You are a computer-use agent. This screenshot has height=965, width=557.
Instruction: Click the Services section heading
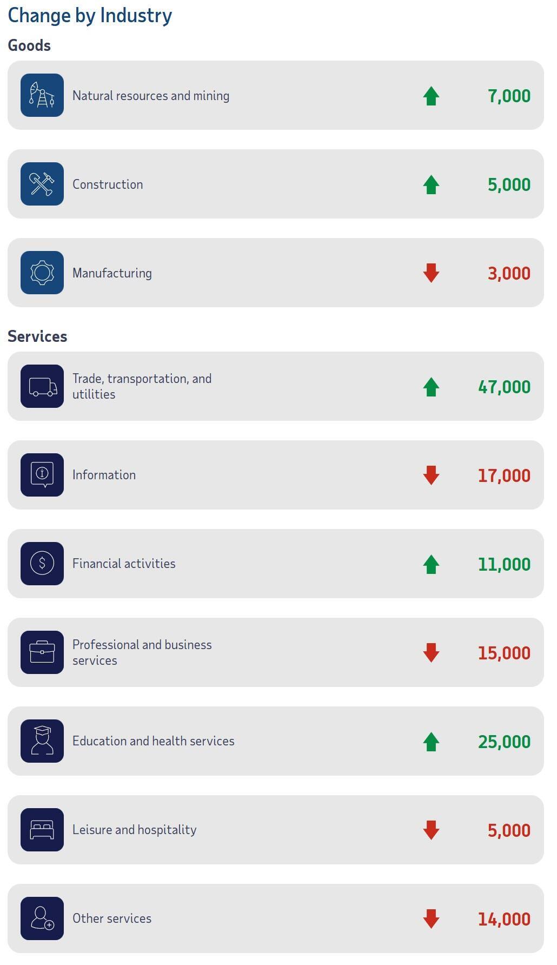37,336
